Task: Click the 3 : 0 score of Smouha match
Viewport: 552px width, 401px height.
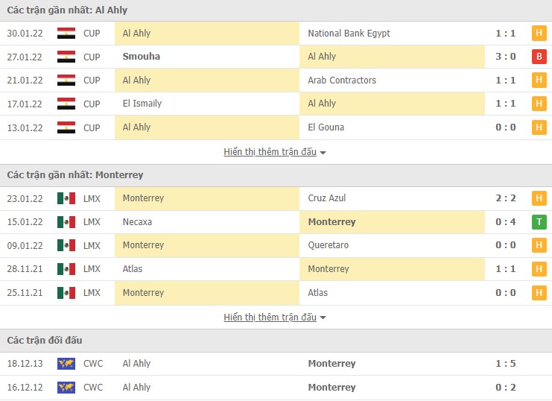Action: (506, 57)
